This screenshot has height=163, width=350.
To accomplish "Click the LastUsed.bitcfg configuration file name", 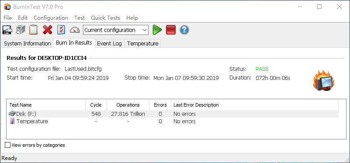I will [83, 69].
